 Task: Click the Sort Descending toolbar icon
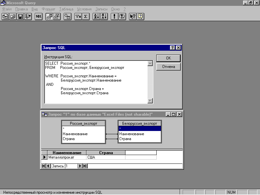pyautogui.click(x=104, y=17)
